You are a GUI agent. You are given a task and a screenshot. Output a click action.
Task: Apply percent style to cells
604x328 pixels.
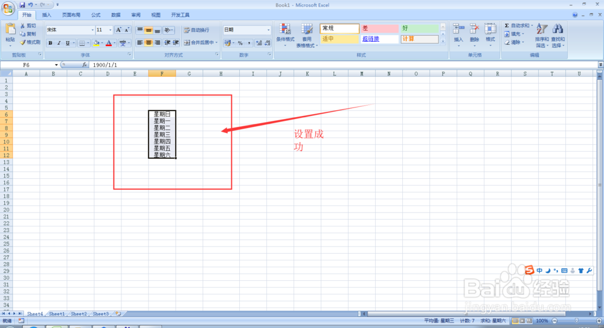coord(240,43)
